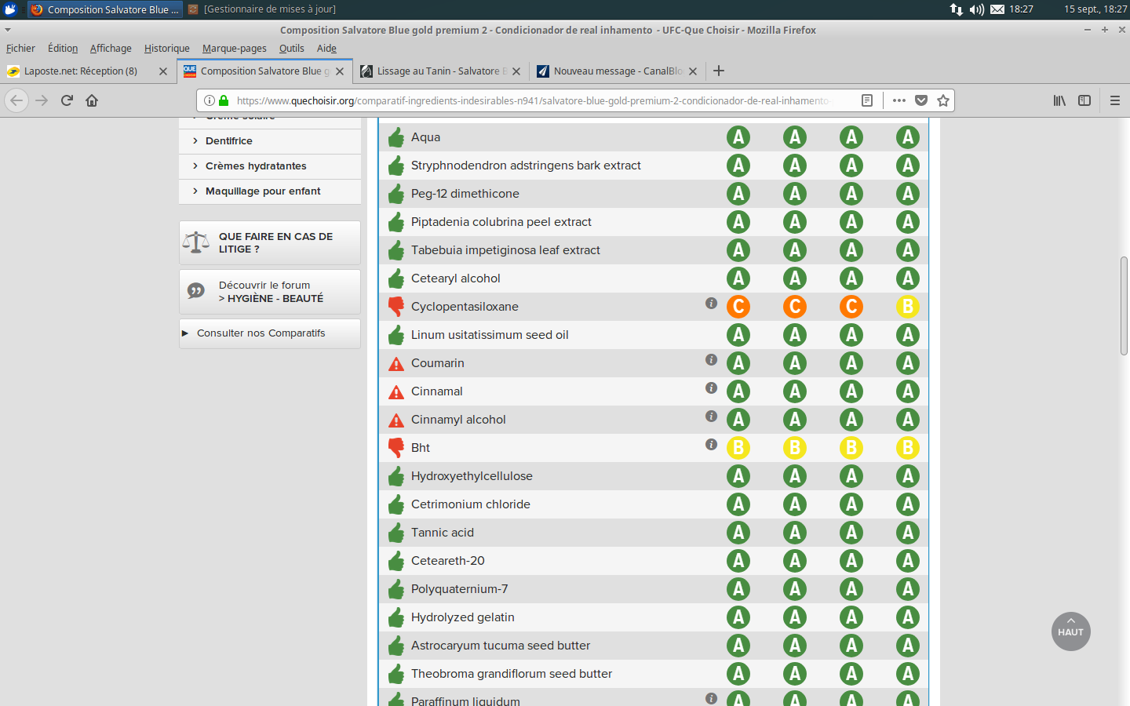Expand the Dentifrice sidebar category
The image size is (1130, 706).
coord(229,141)
